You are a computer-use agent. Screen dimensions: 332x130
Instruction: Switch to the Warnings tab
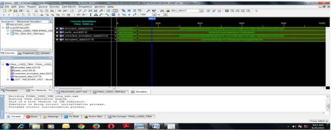pyautogui.click(x=51, y=116)
